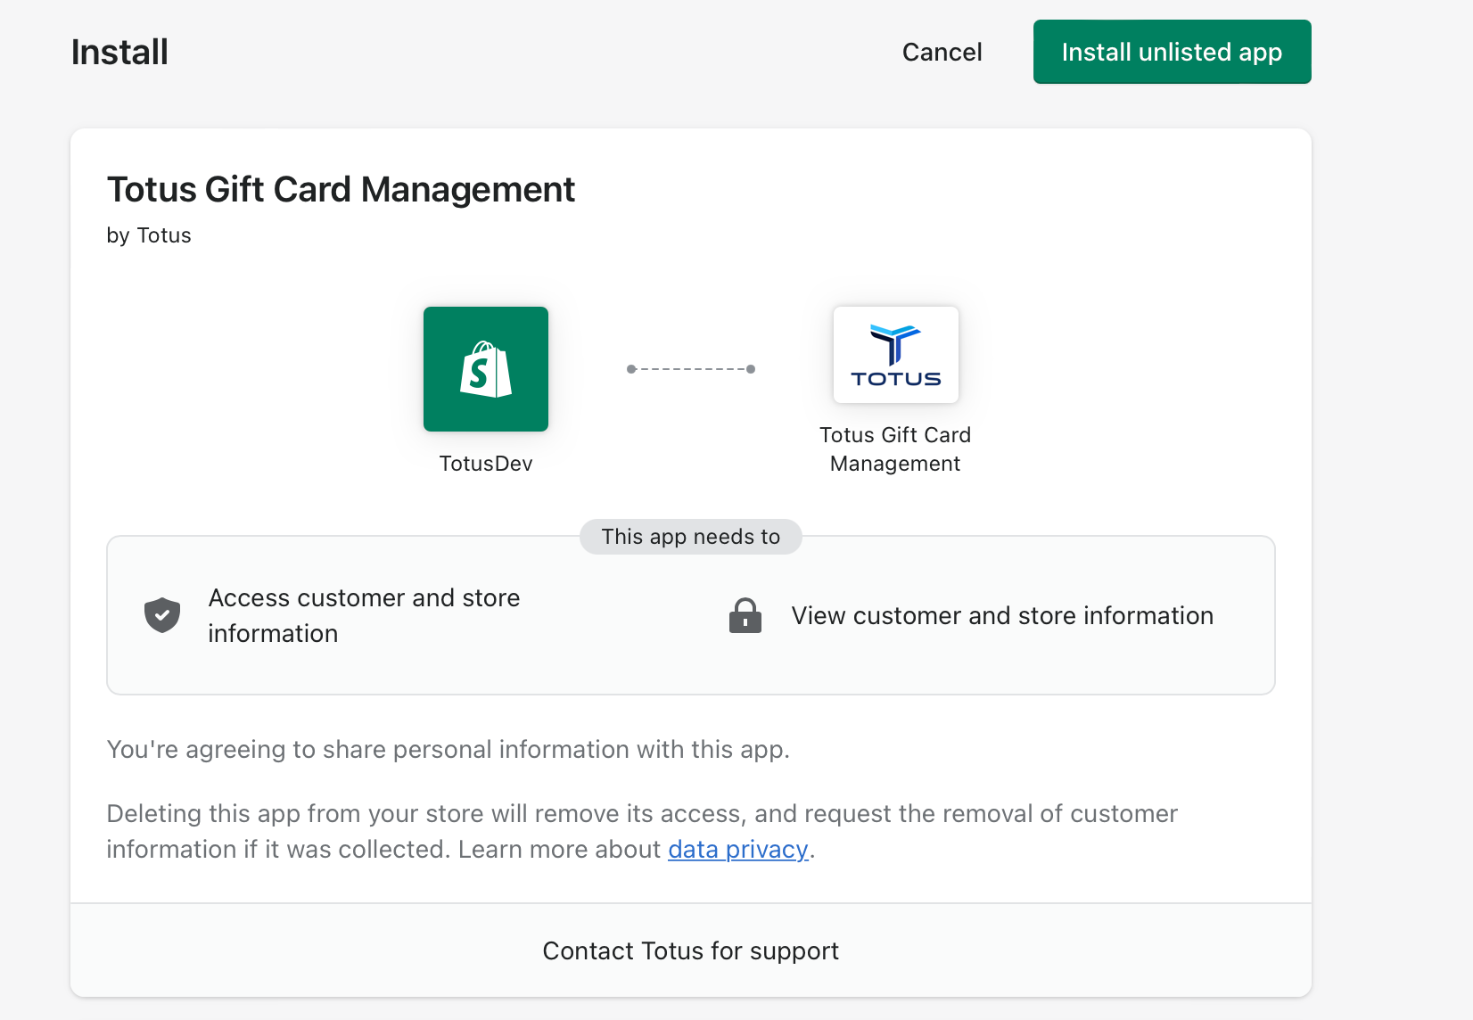Image resolution: width=1473 pixels, height=1020 pixels.
Task: Click the Totus app logo
Action: (x=896, y=355)
